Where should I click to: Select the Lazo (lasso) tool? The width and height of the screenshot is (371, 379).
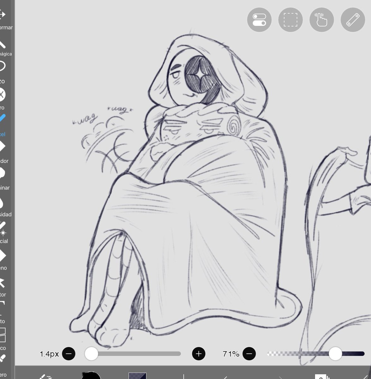pyautogui.click(x=3, y=72)
